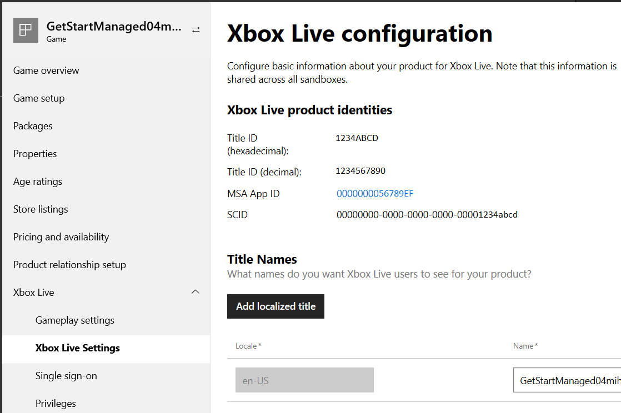Viewport: 621px width, 413px height.
Task: Open Product relationship setup
Action: 69,265
